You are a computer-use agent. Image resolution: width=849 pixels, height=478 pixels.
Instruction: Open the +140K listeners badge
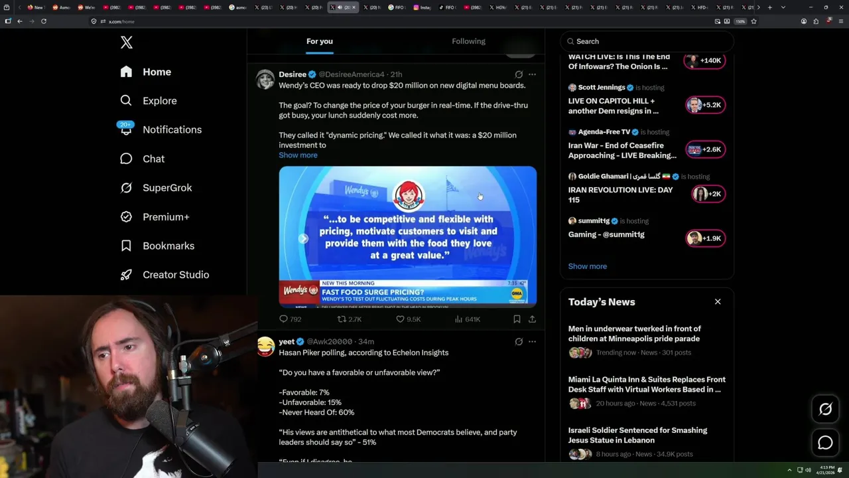tap(706, 60)
